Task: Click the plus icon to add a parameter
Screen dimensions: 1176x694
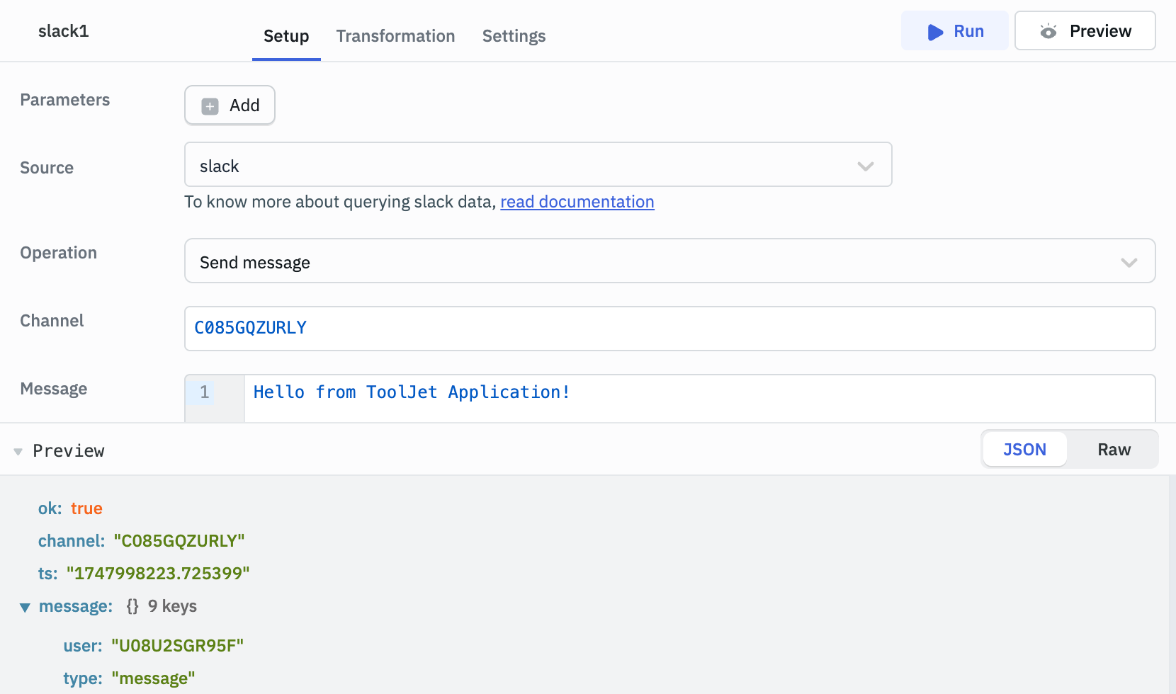Action: [x=209, y=105]
